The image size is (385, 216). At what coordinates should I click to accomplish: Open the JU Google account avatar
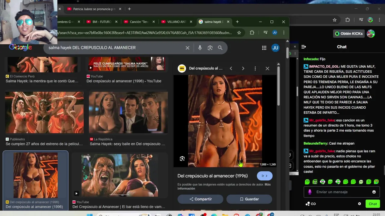275,48
